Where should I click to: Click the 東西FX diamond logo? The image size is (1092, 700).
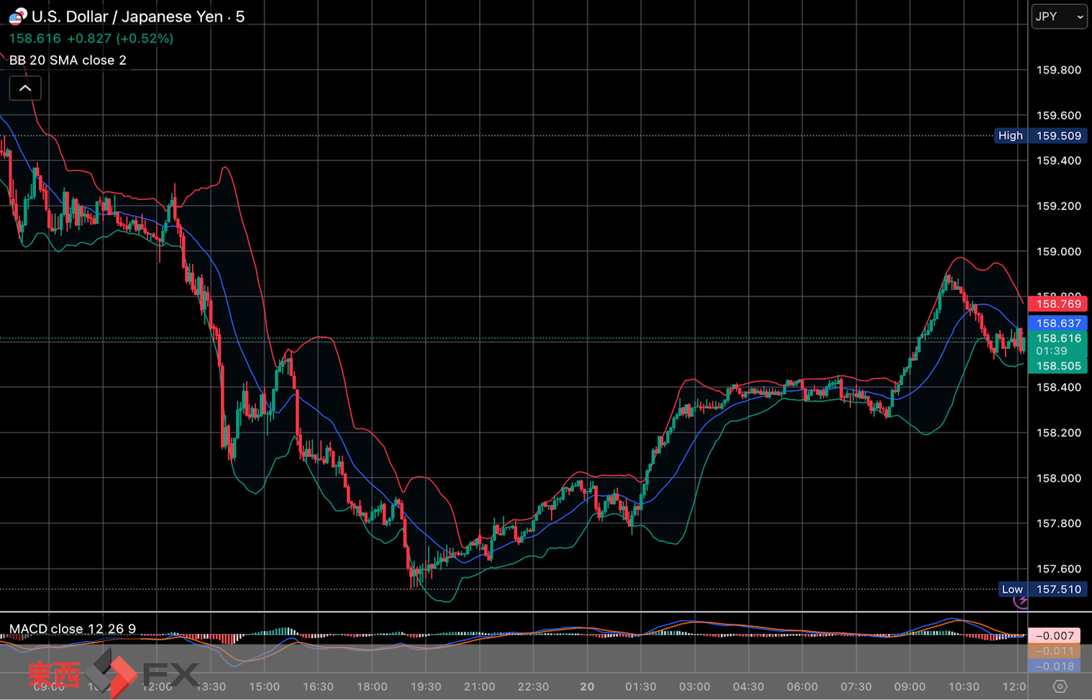pos(111,673)
